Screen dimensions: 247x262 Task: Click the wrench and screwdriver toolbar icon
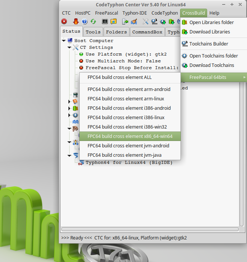[x=145, y=21]
